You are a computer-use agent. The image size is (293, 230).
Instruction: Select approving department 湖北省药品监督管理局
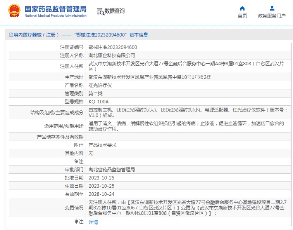(x=112, y=170)
